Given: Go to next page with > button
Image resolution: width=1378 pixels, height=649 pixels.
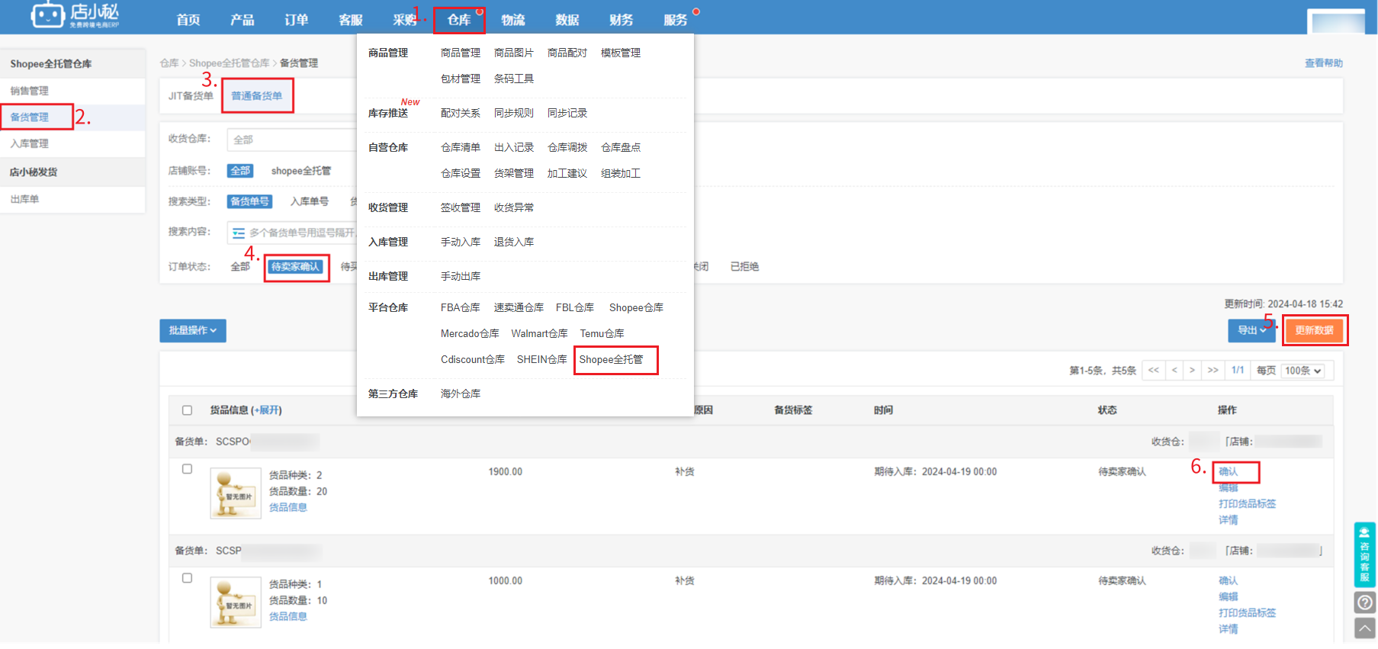Looking at the screenshot, I should click(x=1192, y=371).
